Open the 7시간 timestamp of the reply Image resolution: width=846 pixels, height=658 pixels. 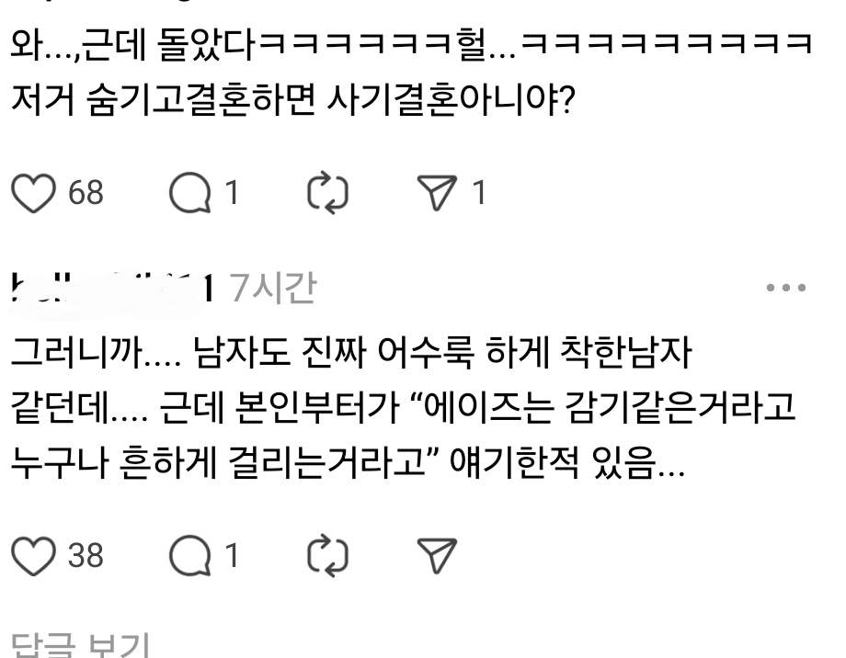coord(273,288)
